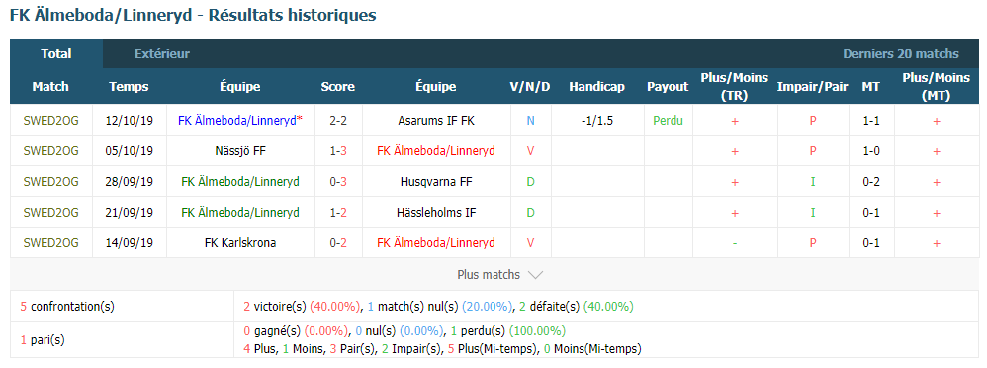
Task: Click the V/N/D column header
Action: pyautogui.click(x=530, y=87)
